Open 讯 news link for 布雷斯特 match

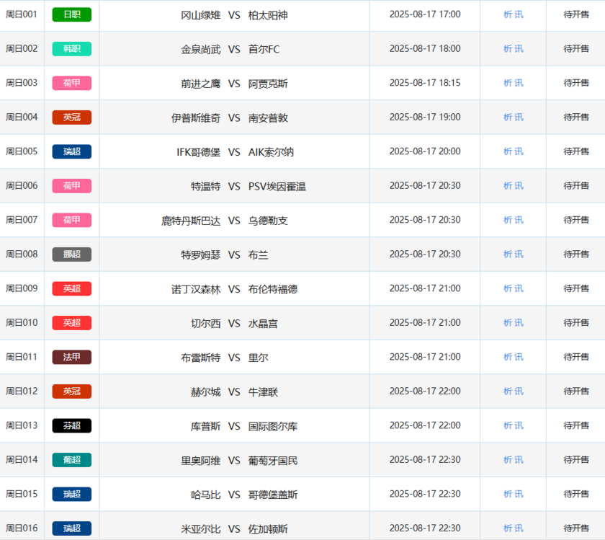pos(519,357)
